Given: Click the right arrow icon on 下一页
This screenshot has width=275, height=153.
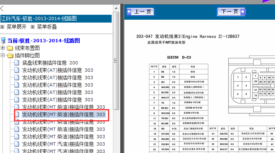Looking at the screenshot, I should pyautogui.click(x=243, y=11).
